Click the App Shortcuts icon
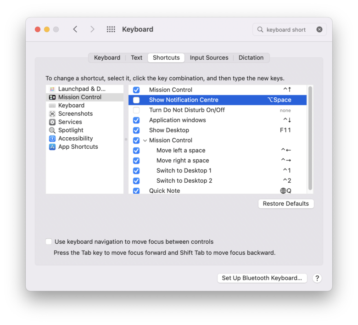Image resolution: width=358 pixels, height=325 pixels. pyautogui.click(x=52, y=147)
